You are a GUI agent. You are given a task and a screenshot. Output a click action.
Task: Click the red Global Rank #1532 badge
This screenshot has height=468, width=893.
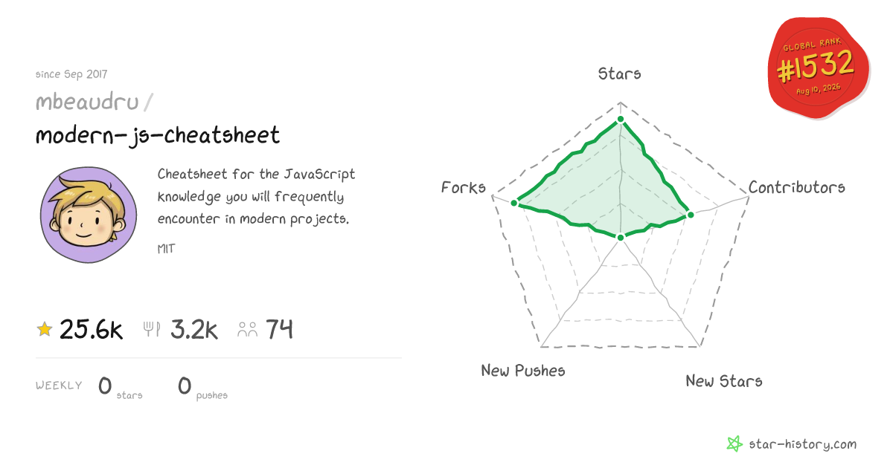coord(818,68)
